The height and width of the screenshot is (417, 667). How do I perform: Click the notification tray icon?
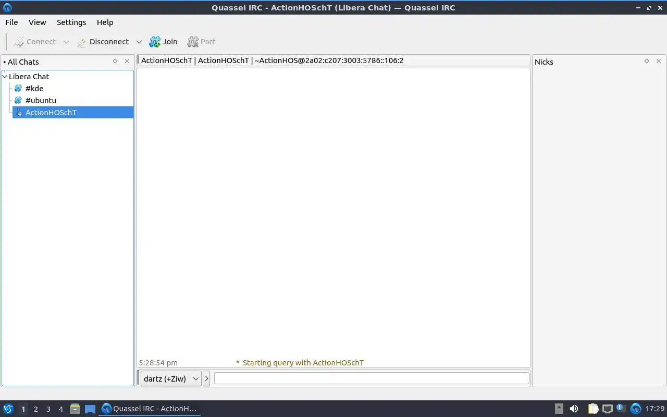[x=621, y=408]
